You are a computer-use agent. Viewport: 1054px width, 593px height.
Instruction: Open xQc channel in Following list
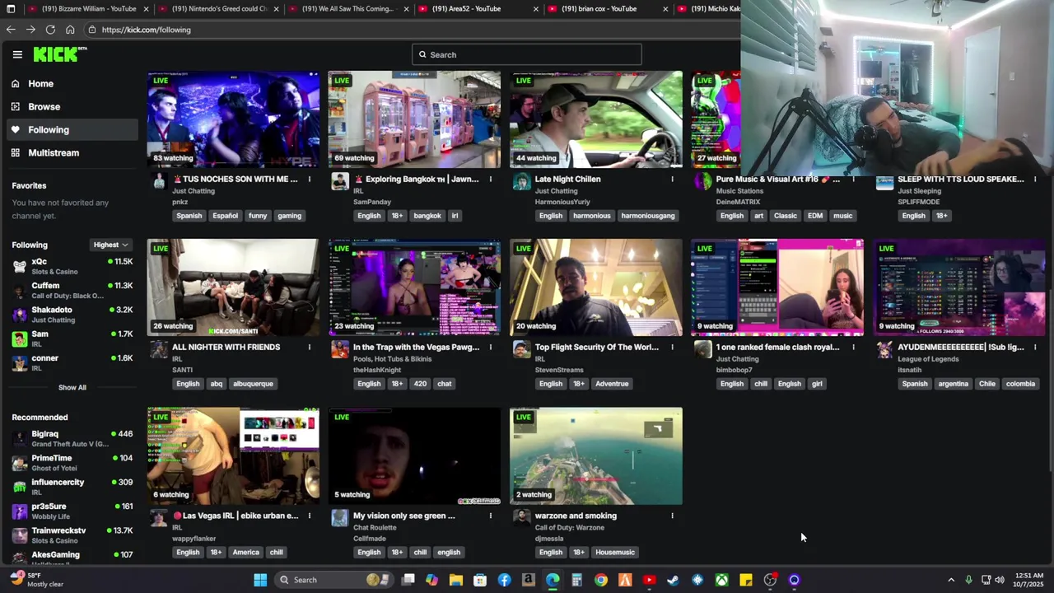72,266
